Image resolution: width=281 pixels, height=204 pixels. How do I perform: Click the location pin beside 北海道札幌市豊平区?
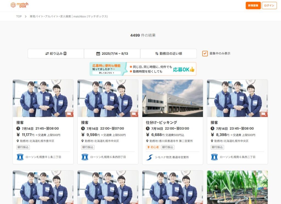[18, 141]
